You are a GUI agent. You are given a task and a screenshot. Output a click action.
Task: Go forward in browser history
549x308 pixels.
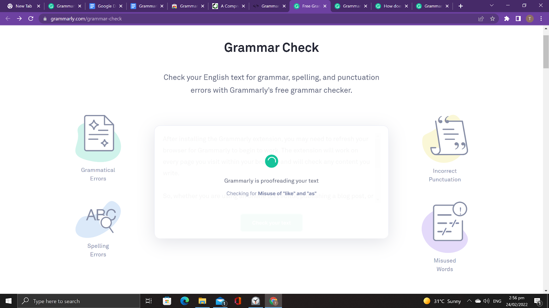click(x=19, y=18)
